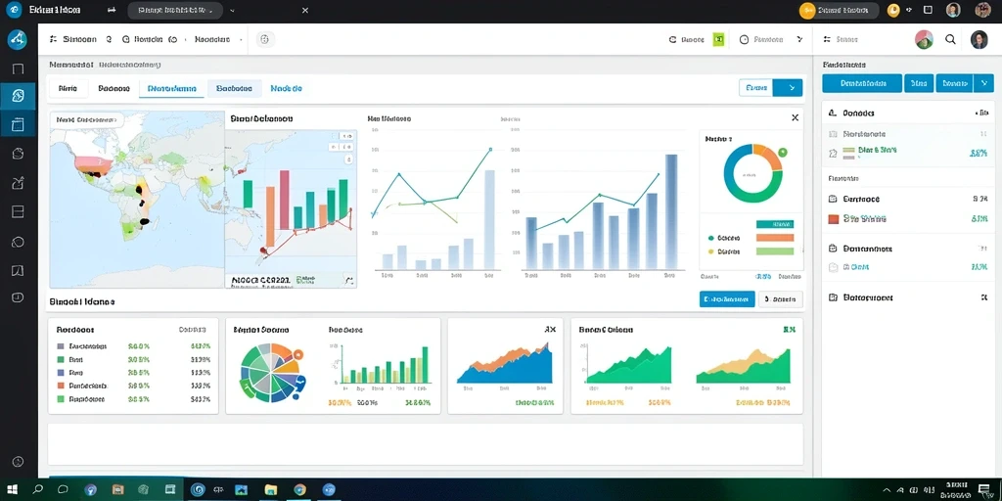Click the blue swatch in the bottom legend table

tap(61, 373)
